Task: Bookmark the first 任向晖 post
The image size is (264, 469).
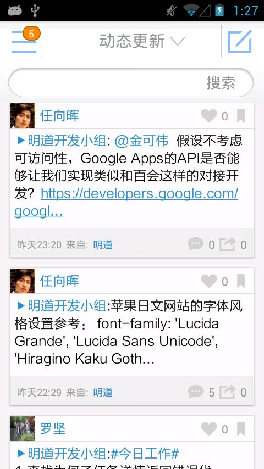Action: click(x=241, y=116)
